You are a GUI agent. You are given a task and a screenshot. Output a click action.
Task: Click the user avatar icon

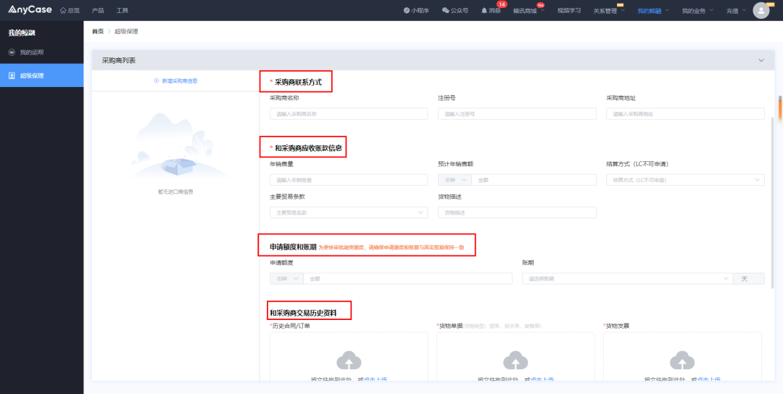(x=761, y=10)
